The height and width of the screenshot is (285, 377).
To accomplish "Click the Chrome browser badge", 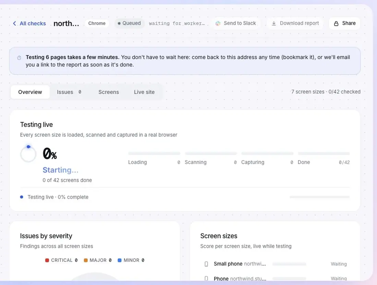I will [97, 23].
